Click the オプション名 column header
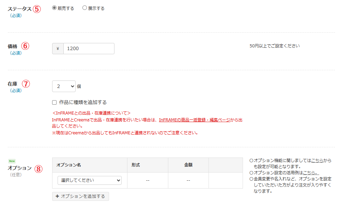The height and width of the screenshot is (209, 338). (x=68, y=165)
